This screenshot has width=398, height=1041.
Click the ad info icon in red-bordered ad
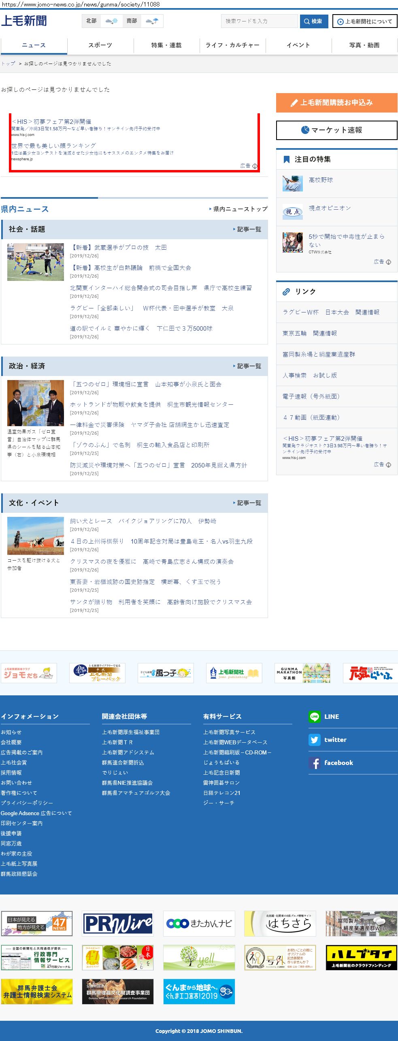tap(255, 166)
